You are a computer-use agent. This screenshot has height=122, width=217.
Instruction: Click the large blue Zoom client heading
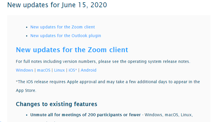[x=72, y=50]
